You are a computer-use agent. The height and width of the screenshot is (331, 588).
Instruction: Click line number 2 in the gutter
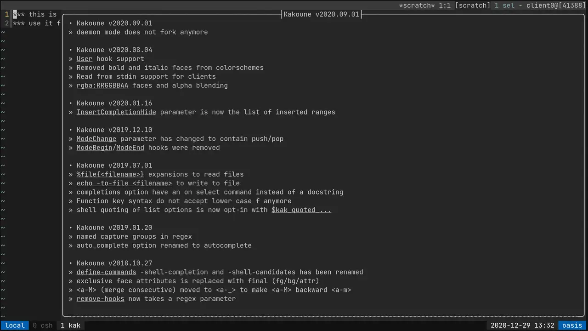click(7, 23)
